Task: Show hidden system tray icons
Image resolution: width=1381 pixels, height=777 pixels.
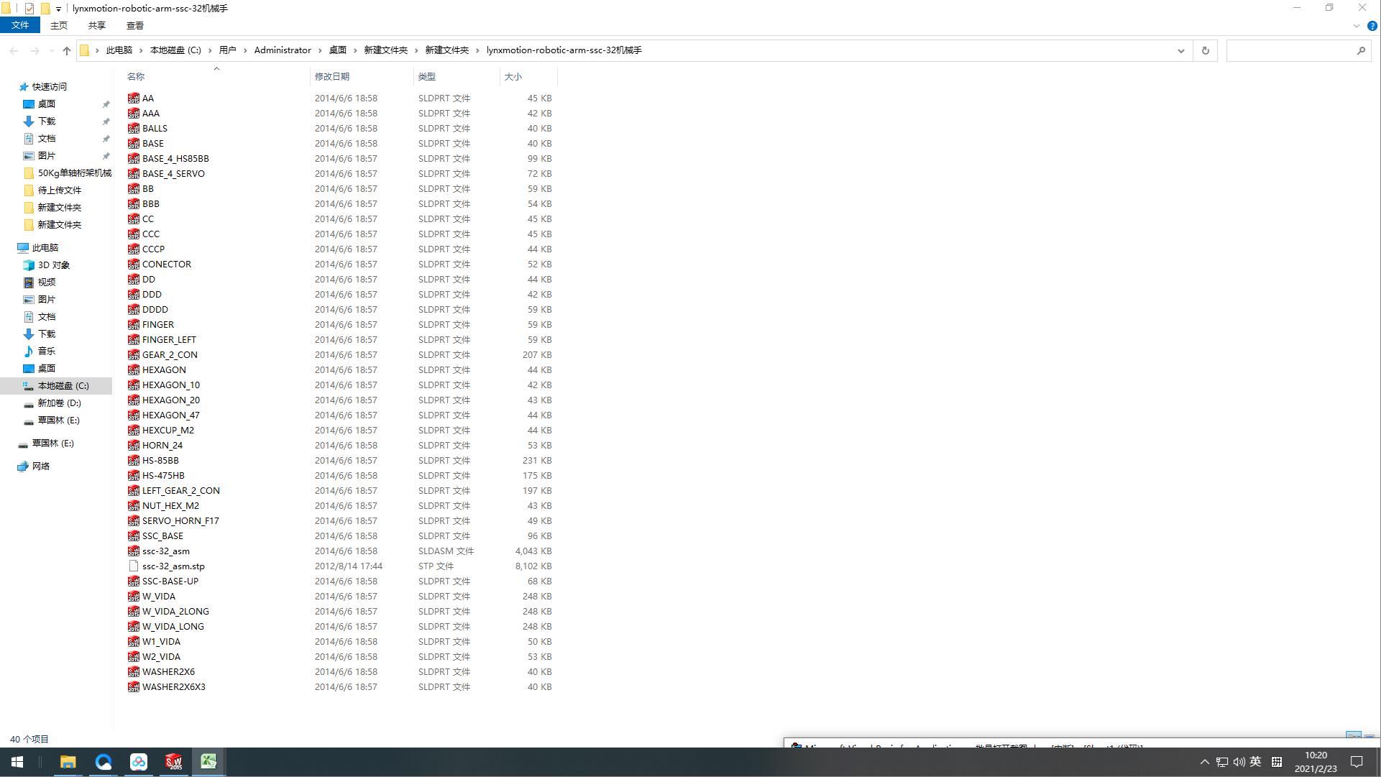Action: pyautogui.click(x=1205, y=762)
